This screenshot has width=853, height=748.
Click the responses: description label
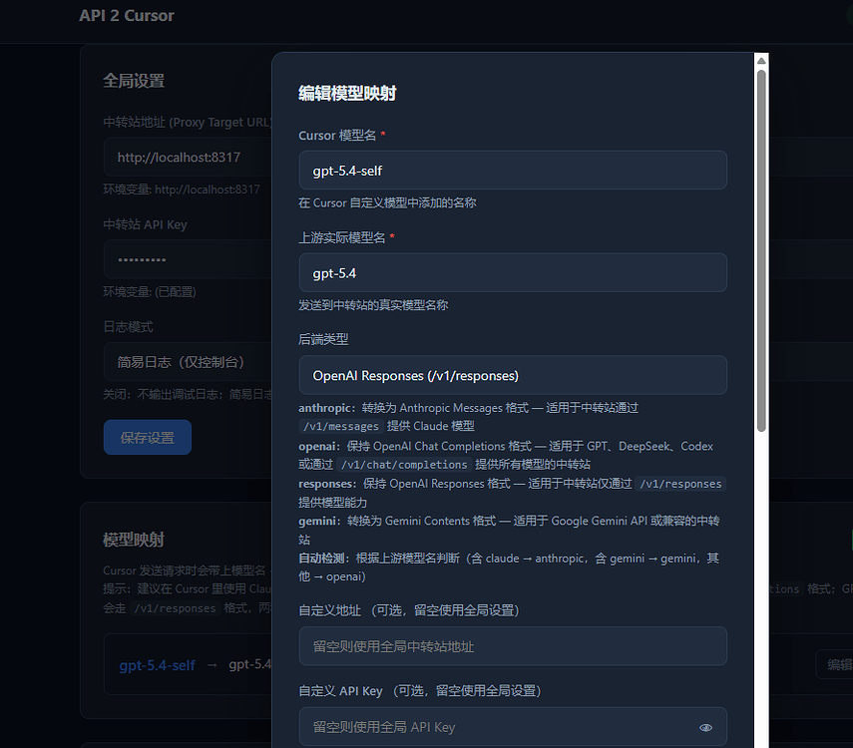coord(327,484)
